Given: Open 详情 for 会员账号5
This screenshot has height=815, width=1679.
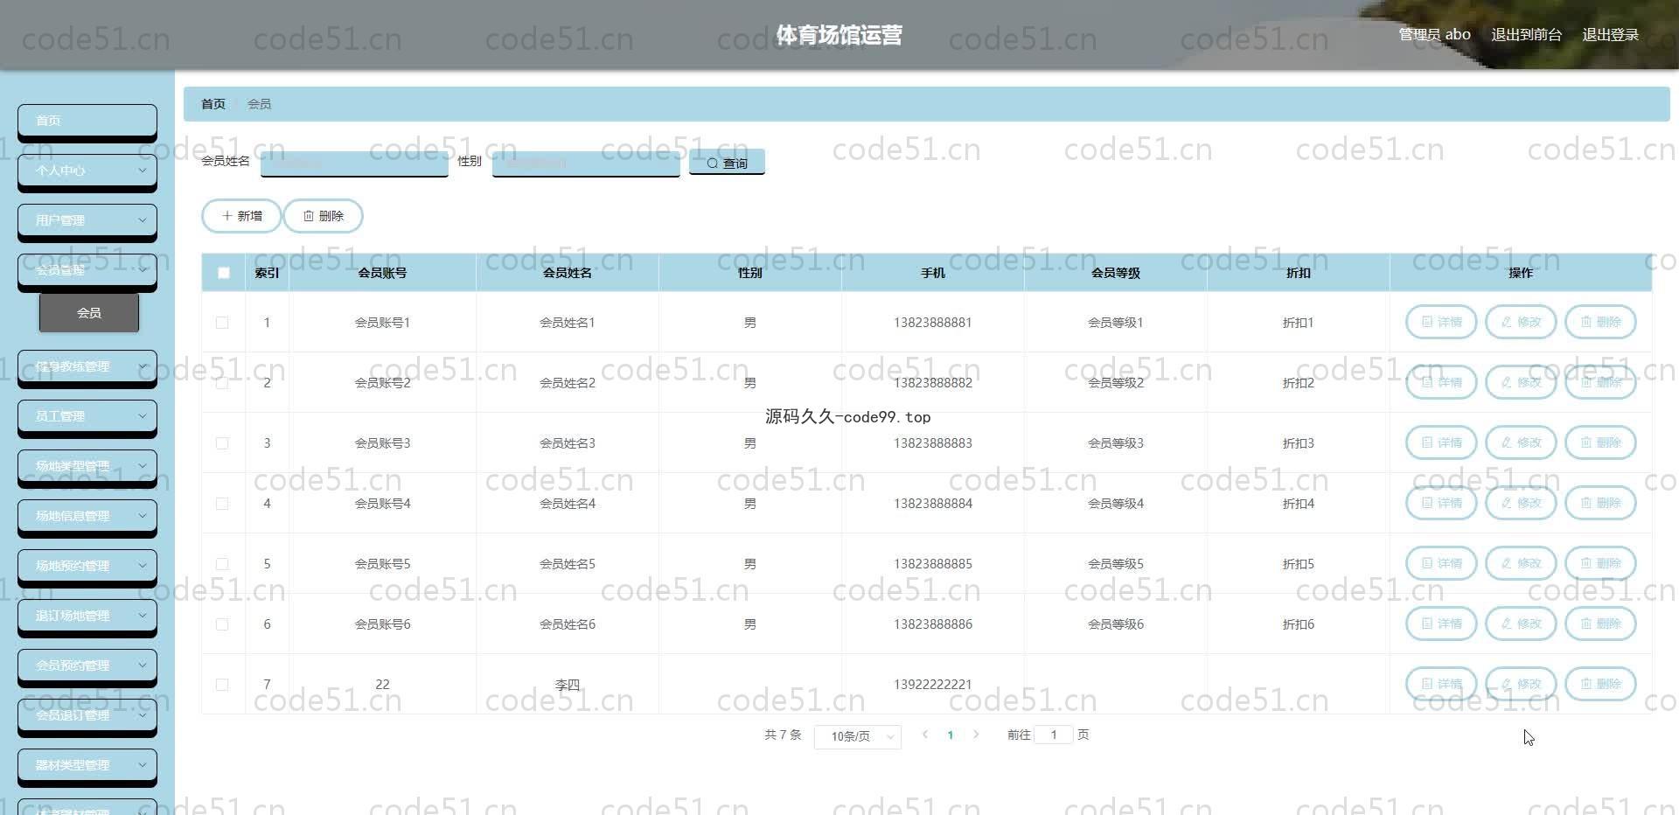Looking at the screenshot, I should point(1440,563).
